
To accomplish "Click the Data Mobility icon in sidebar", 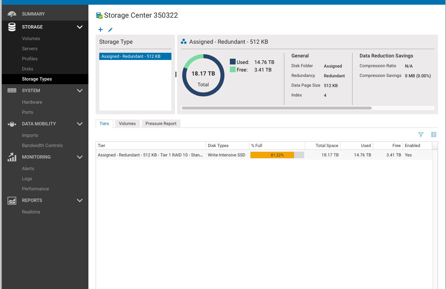I will tap(12, 124).
